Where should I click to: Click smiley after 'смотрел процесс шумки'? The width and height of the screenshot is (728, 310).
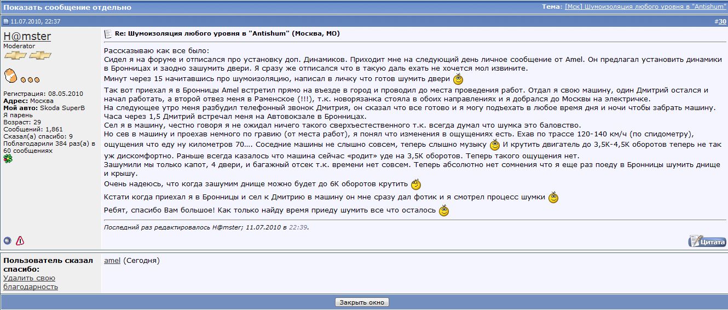click(x=553, y=197)
